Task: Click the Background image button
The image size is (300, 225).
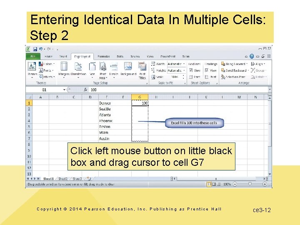Action: 128,69
